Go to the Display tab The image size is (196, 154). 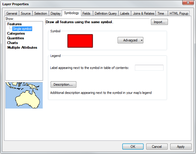(x=55, y=13)
